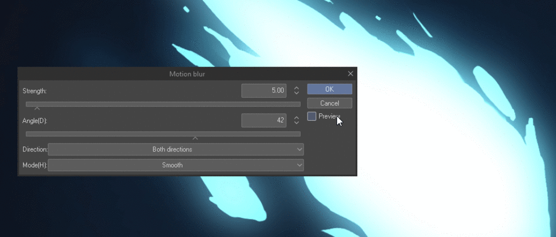556x237 pixels.
Task: Confirm the Motion blur with OK
Action: click(330, 89)
